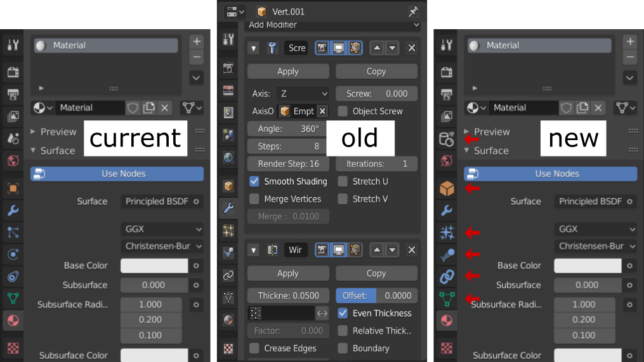The image size is (644, 362).
Task: Open material slot specials menu in current panel
Action: coord(196,77)
